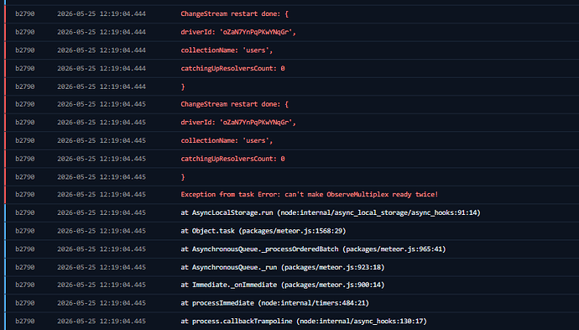Click driverId line logged at 12:19:04.445
Screen dimensions: 579x330
click(238, 122)
